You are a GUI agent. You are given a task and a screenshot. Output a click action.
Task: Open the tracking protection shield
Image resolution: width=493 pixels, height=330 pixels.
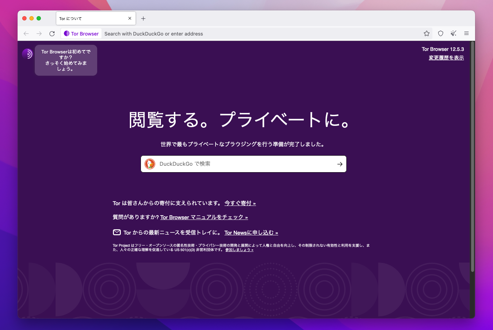click(x=440, y=33)
